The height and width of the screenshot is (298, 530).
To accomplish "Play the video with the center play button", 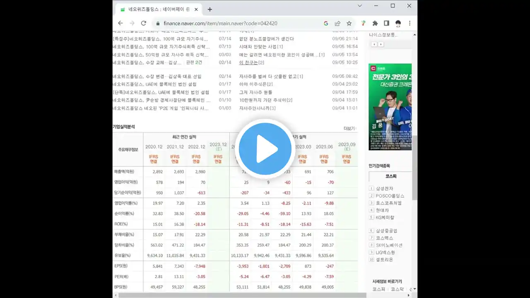I will point(265,149).
